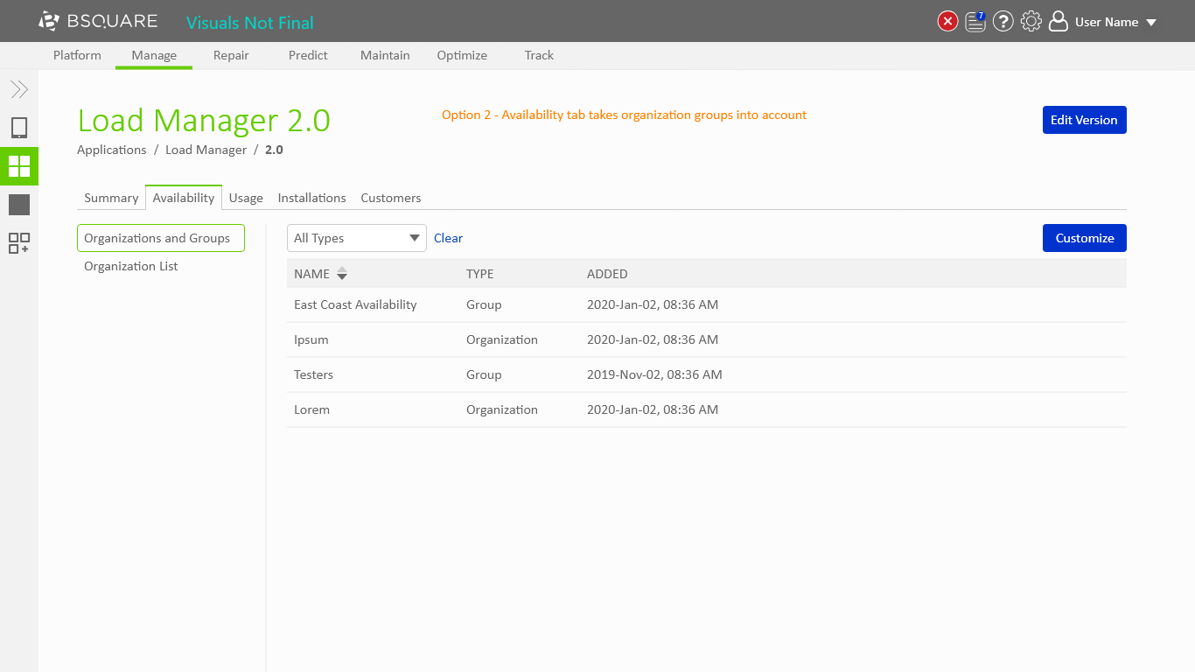The height and width of the screenshot is (672, 1195).
Task: Open the notifications list icon with badge
Action: (x=975, y=22)
